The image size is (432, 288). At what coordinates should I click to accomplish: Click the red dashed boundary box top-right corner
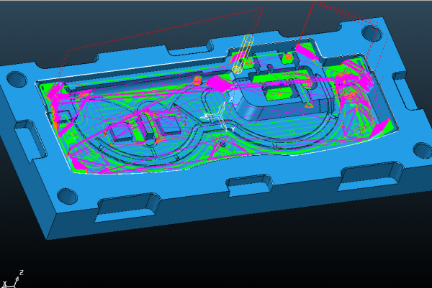pyautogui.click(x=315, y=4)
